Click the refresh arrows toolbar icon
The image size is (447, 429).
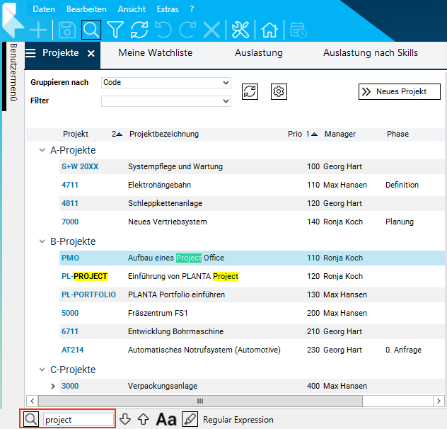[139, 30]
